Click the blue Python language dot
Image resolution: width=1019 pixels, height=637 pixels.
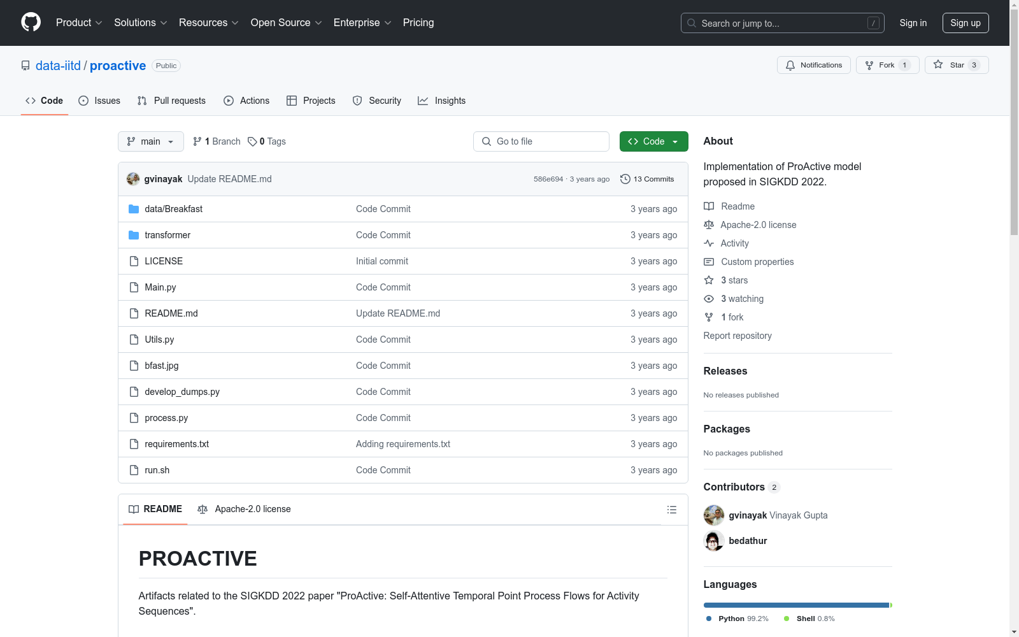709,619
